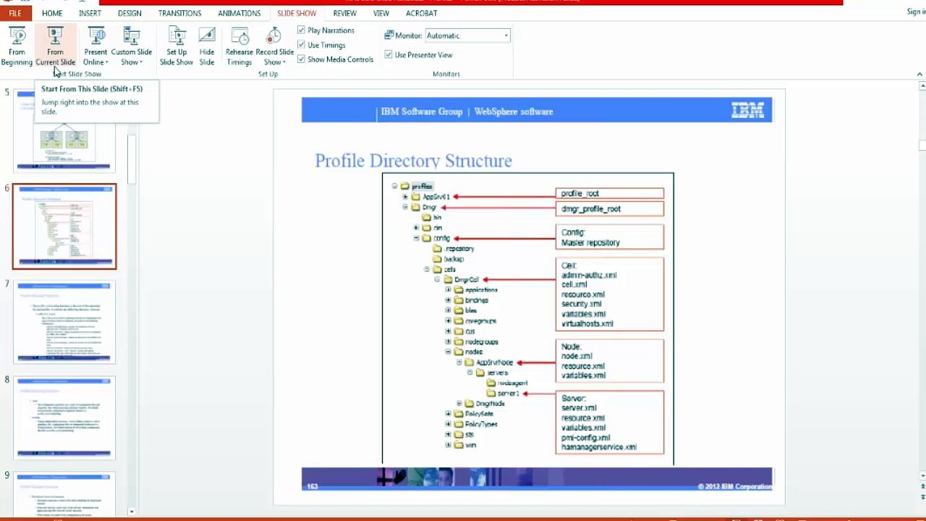Start slide show From Beginning

click(x=17, y=46)
